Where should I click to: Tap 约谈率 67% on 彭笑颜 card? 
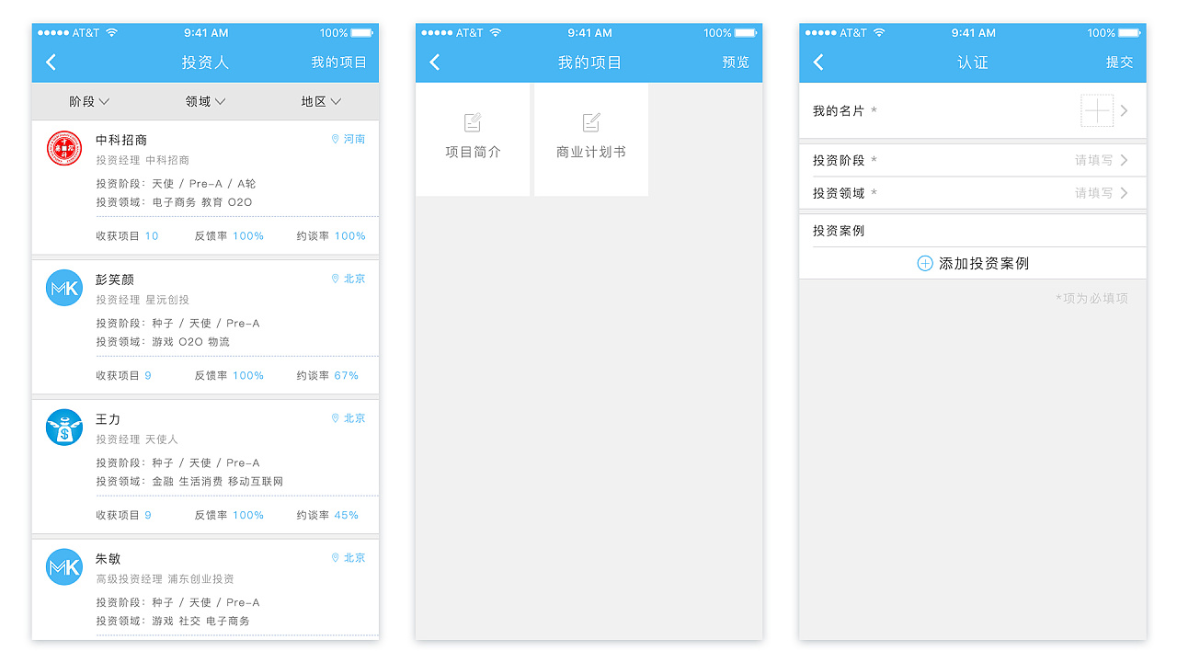point(327,376)
